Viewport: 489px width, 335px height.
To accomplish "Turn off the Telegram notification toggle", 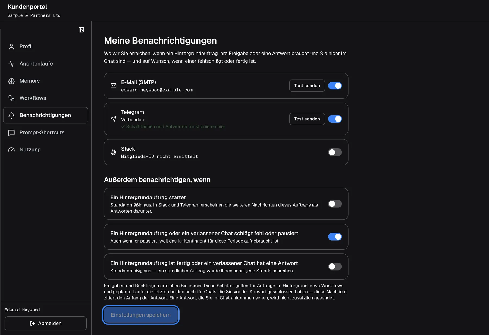I will coord(335,119).
